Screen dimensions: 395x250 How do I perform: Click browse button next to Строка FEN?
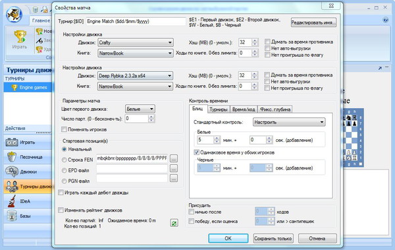click(x=174, y=158)
